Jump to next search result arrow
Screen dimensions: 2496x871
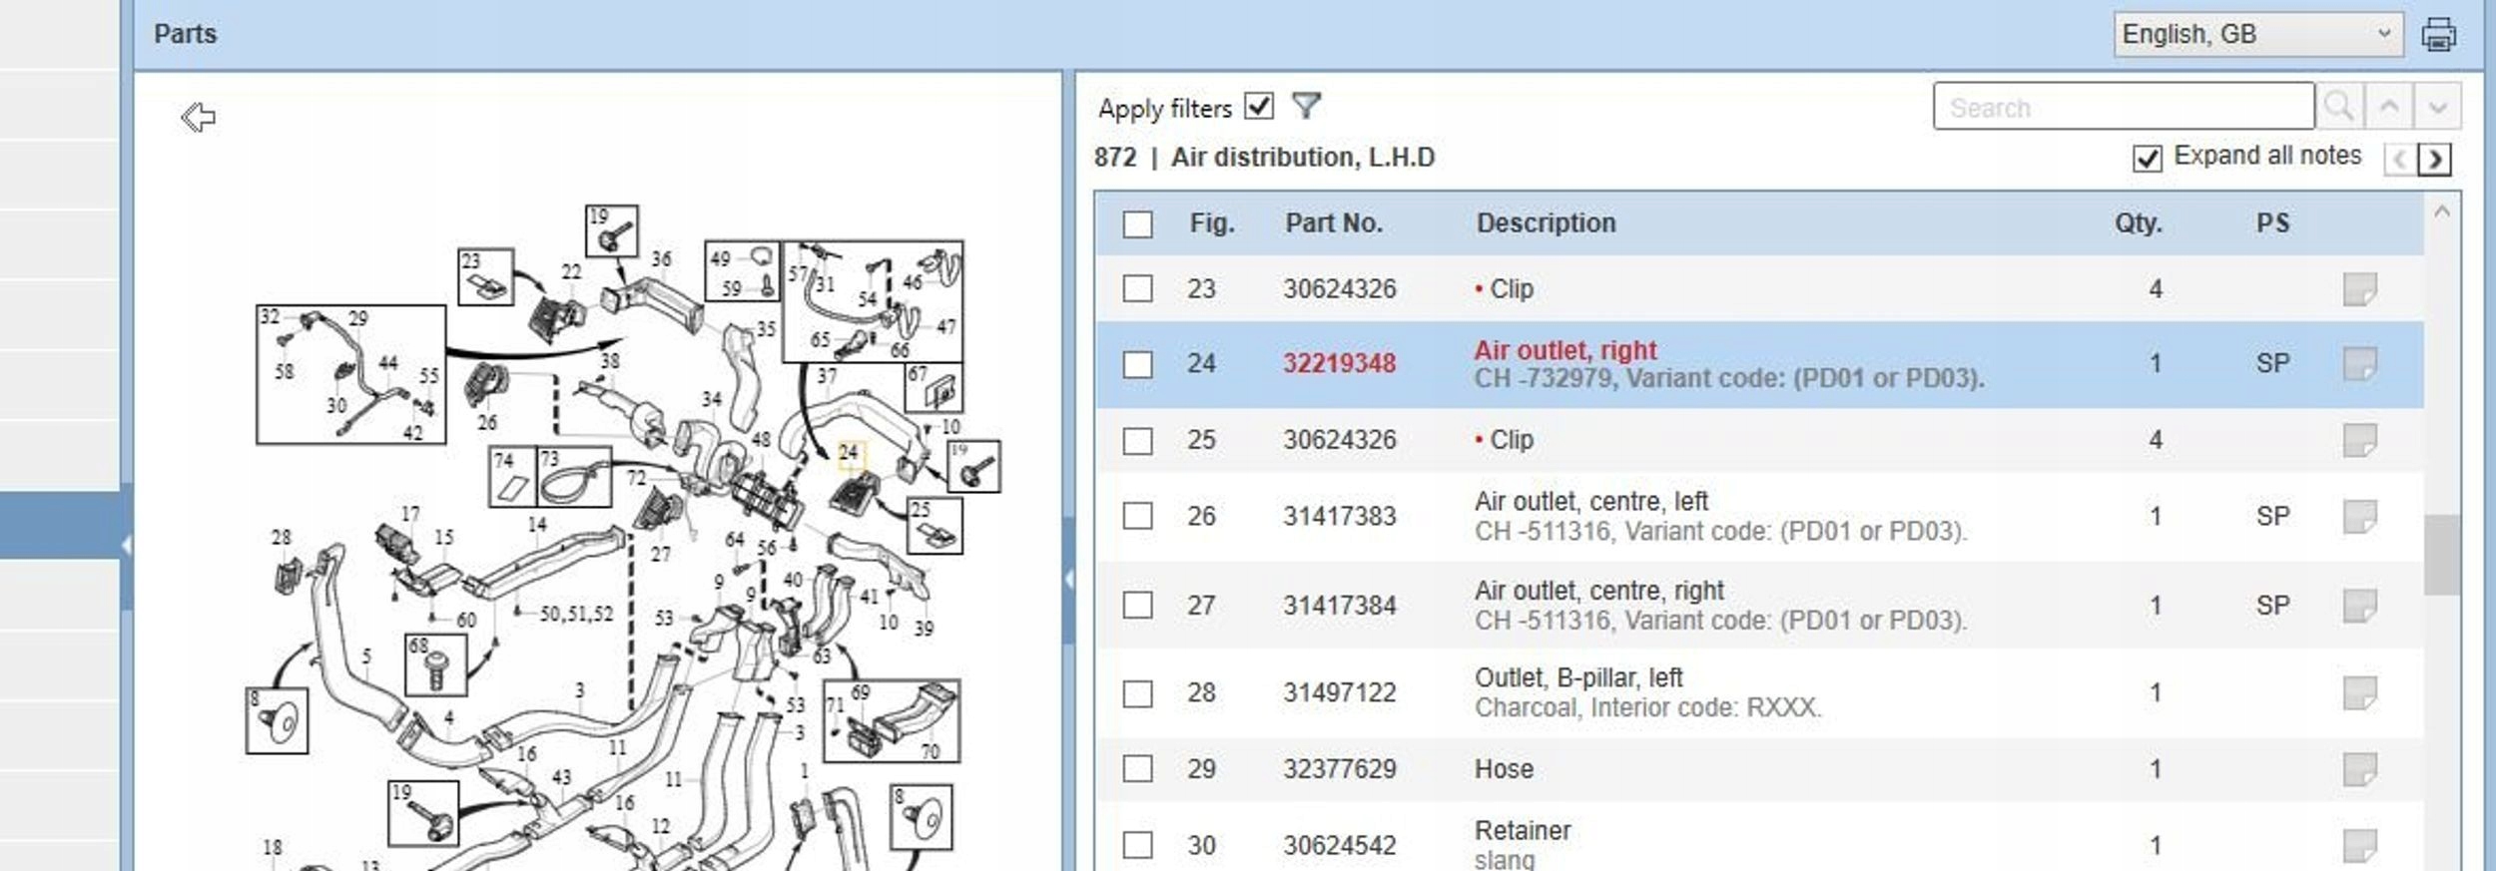tap(2437, 106)
